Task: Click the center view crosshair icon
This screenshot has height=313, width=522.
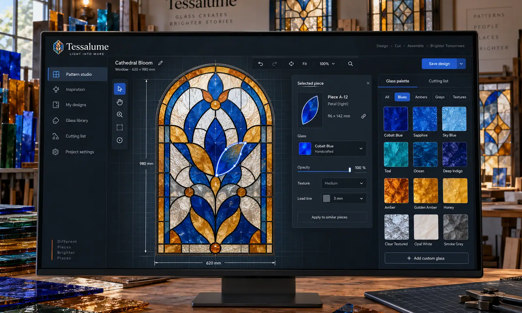Action: pyautogui.click(x=291, y=64)
